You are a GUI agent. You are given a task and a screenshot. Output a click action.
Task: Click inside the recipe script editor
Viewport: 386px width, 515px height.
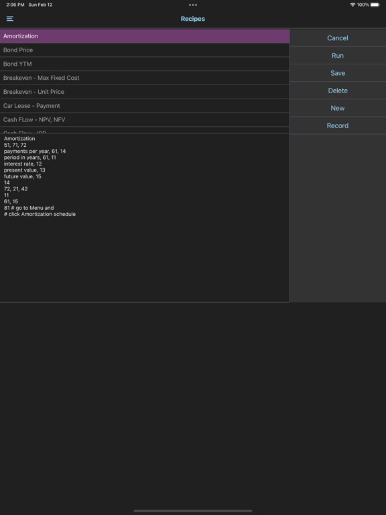pos(145,217)
